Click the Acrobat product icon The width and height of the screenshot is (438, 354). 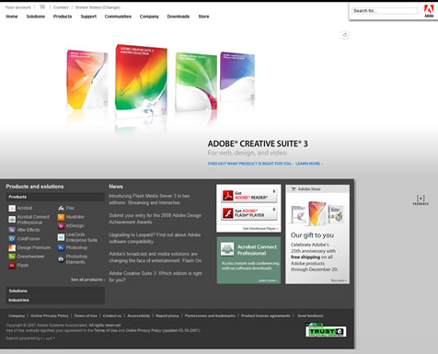pos(12,209)
